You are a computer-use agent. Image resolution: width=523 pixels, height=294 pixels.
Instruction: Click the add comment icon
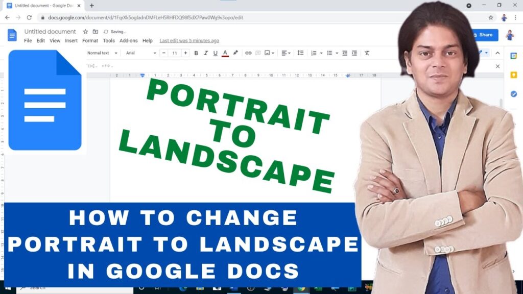point(258,53)
